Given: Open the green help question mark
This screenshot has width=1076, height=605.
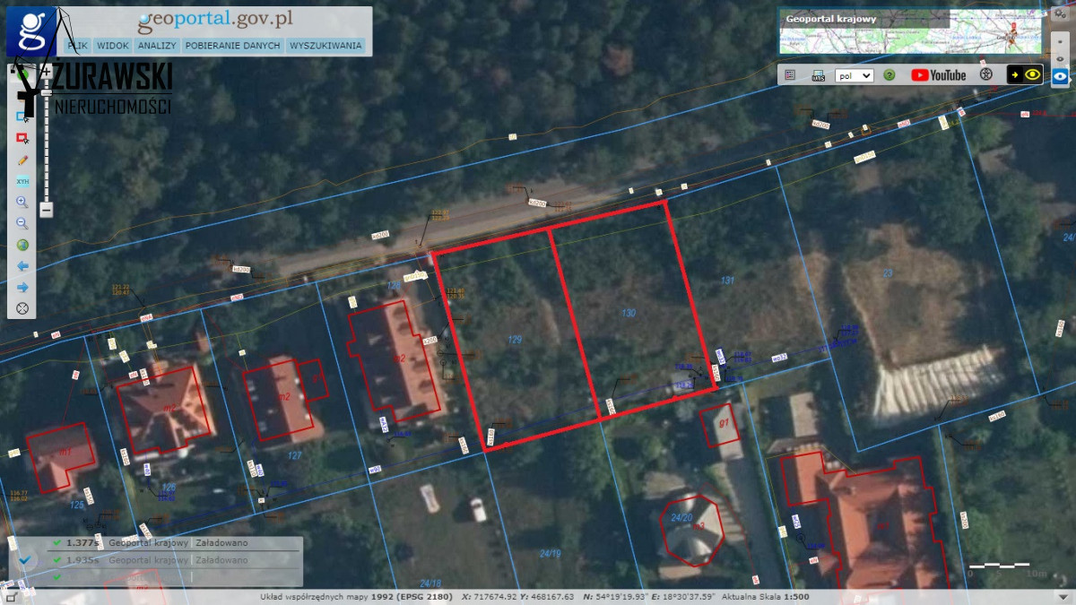Looking at the screenshot, I should [889, 75].
